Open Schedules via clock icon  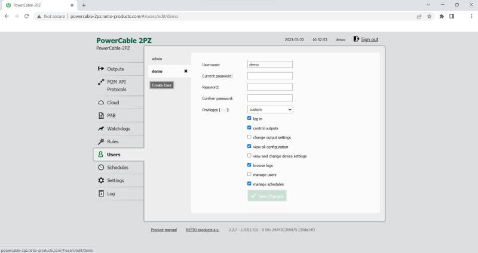[x=101, y=168]
